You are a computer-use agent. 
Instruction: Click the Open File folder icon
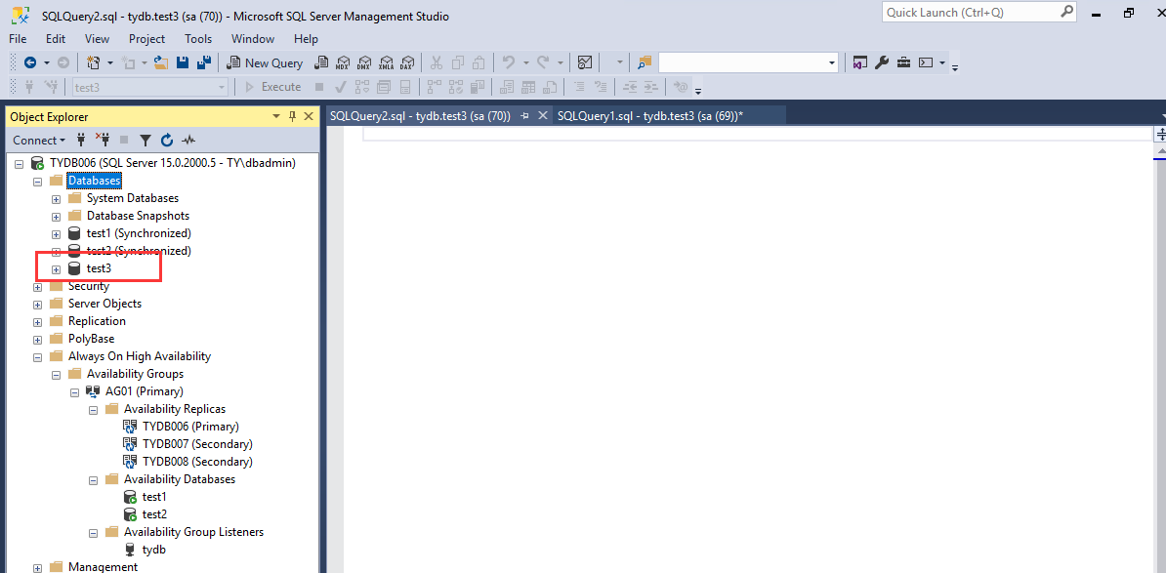[160, 63]
